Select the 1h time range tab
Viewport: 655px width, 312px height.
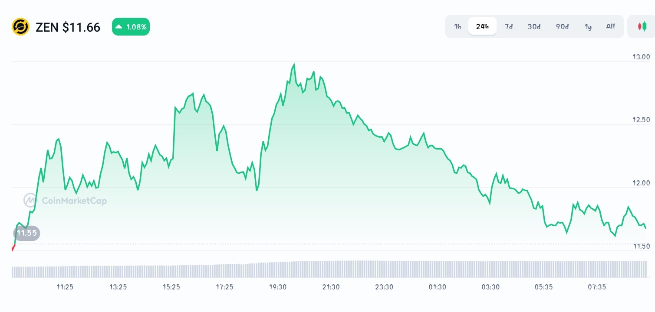point(458,26)
